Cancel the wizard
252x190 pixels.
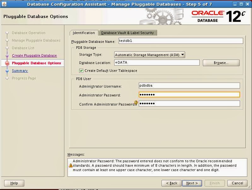[237, 183]
